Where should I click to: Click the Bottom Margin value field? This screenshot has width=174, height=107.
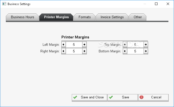pos(135,51)
